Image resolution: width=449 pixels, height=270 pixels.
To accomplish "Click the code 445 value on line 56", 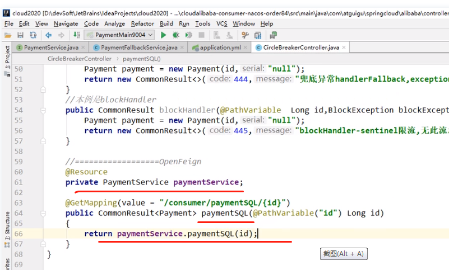I will 241,131.
